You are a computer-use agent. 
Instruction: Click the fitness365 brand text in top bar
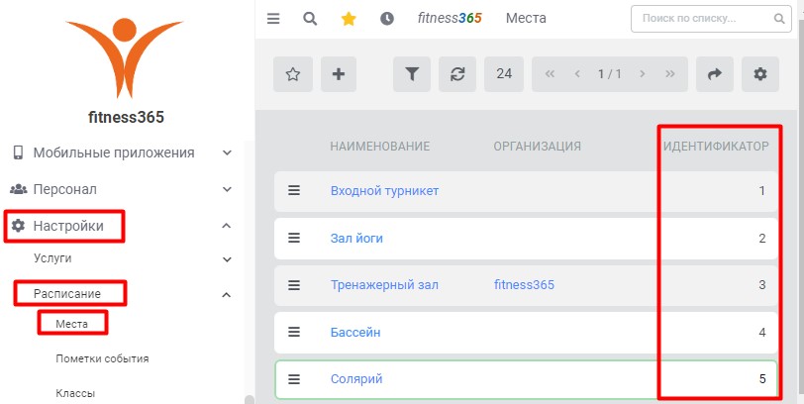[x=450, y=19]
